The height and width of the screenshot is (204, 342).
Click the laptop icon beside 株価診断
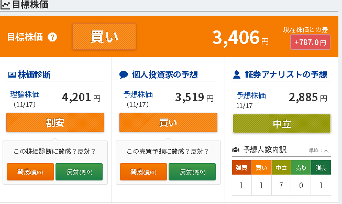(x=12, y=75)
